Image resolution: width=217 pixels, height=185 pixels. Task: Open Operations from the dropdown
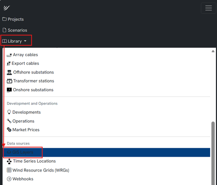[x=23, y=121]
